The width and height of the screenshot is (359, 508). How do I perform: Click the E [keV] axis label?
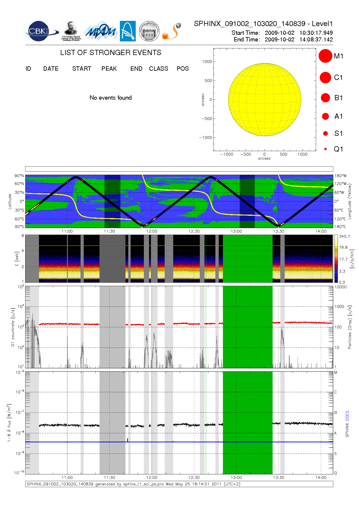click(17, 259)
